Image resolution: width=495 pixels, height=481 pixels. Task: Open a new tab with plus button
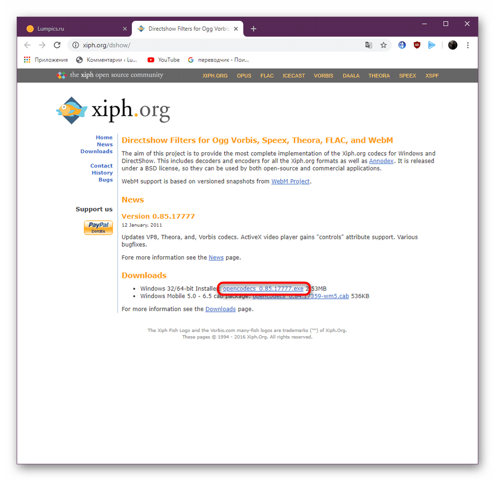tap(253, 29)
